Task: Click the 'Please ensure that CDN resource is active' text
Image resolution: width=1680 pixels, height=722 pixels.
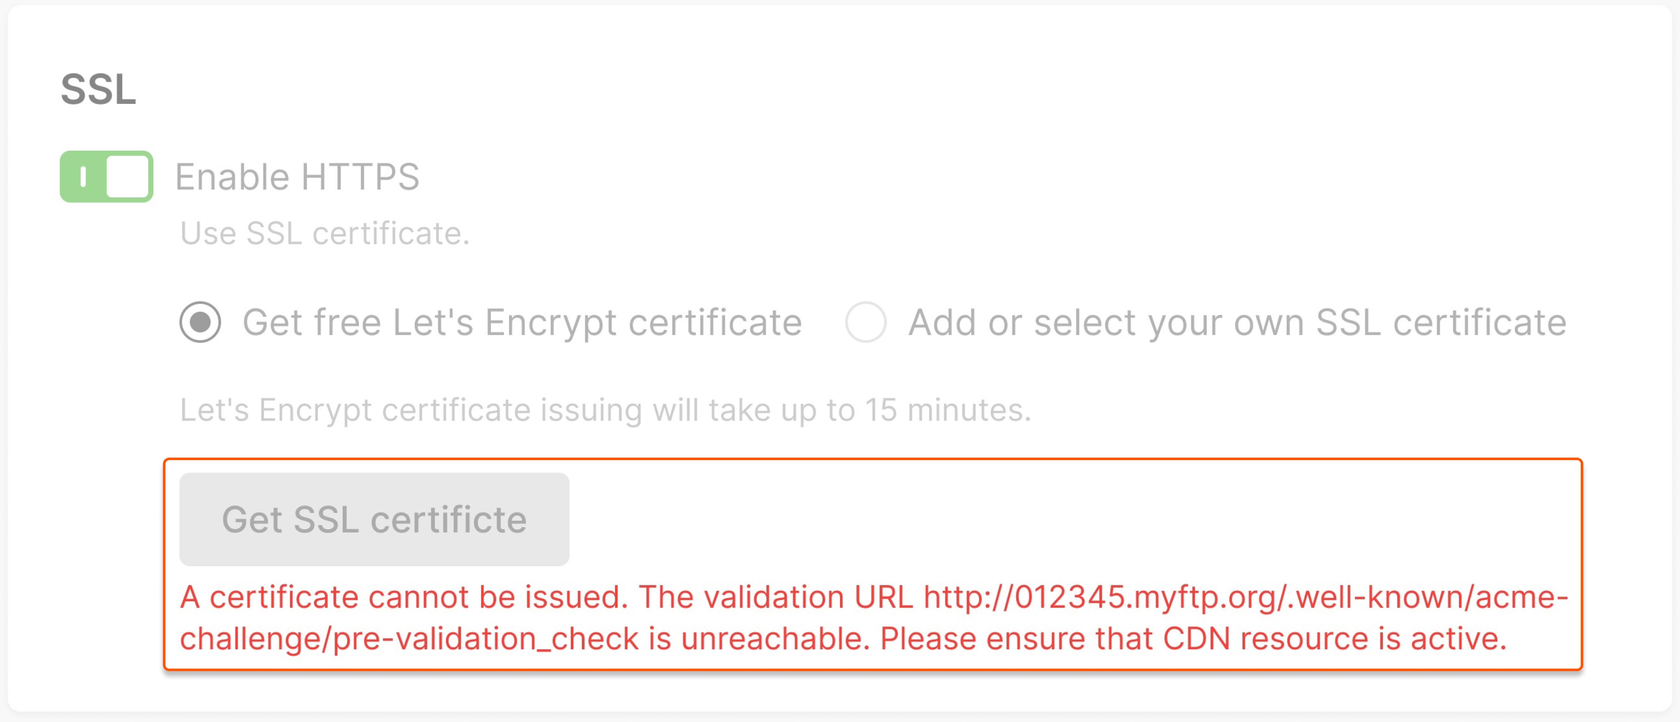Action: pos(1193,639)
